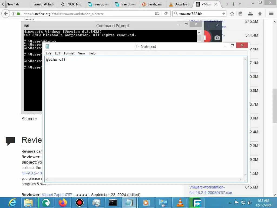Viewport: 277px width, 208px height.
Task: Click the green padlock security icon
Action: pos(18,14)
